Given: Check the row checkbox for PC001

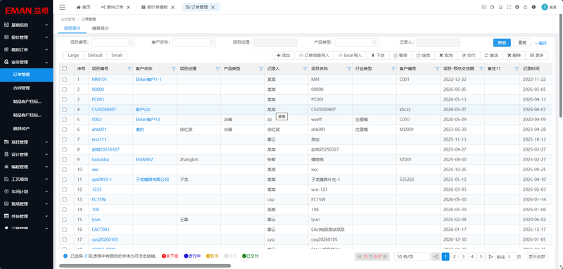Looking at the screenshot, I should 64,99.
